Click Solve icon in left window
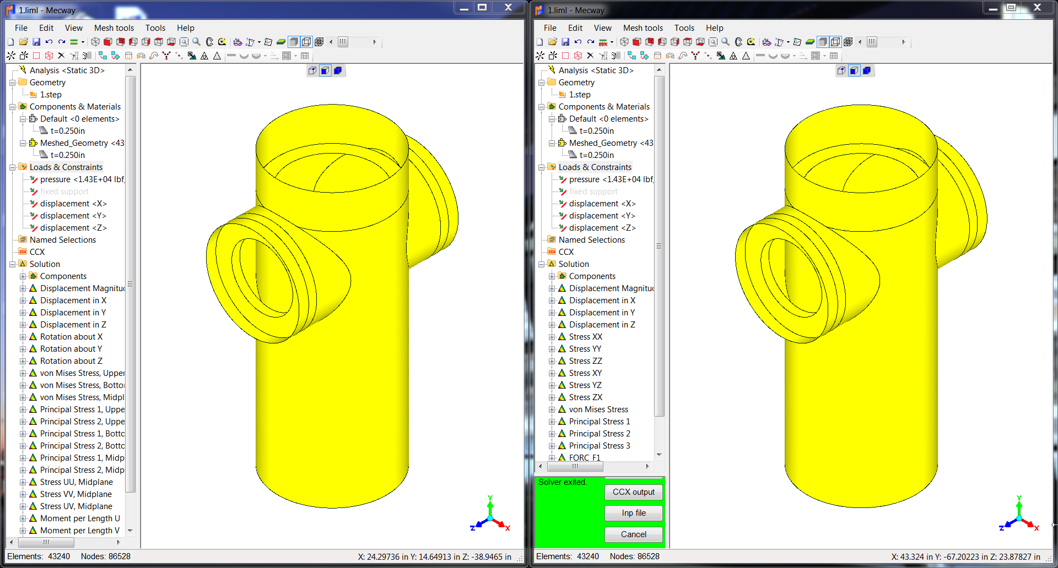Viewport: 1058px width, 568px height. [x=74, y=42]
